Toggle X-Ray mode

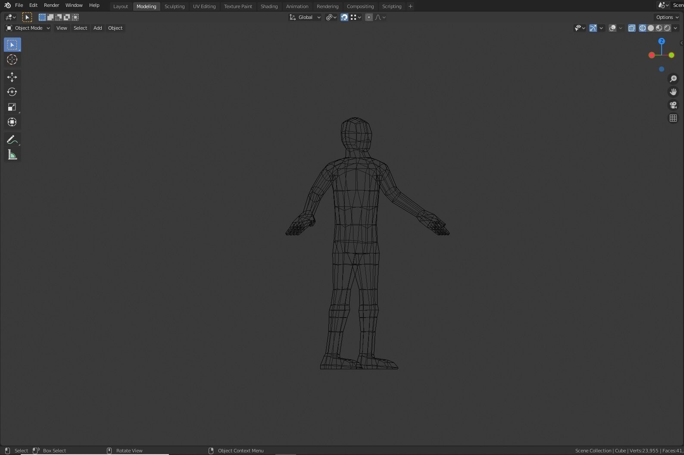(631, 28)
